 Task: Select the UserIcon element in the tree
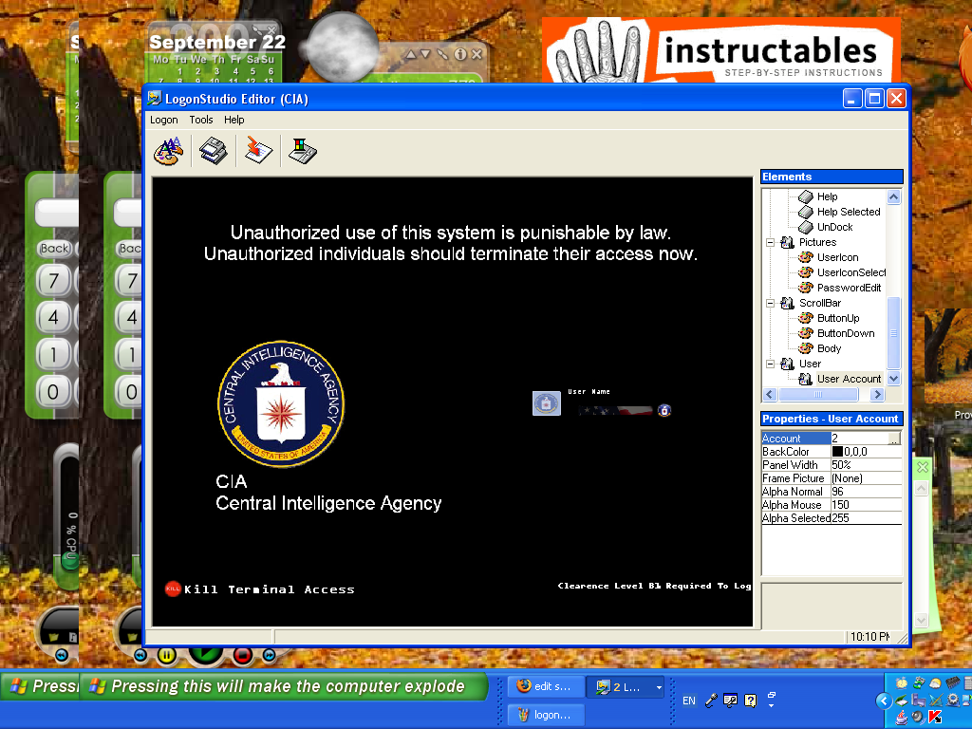click(x=836, y=257)
